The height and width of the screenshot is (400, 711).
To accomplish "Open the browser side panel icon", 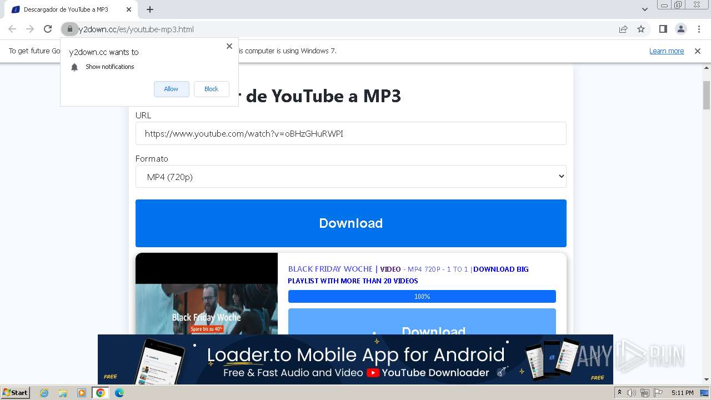I will (663, 29).
